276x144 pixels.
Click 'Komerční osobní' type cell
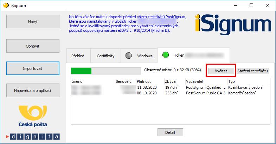[242, 93]
